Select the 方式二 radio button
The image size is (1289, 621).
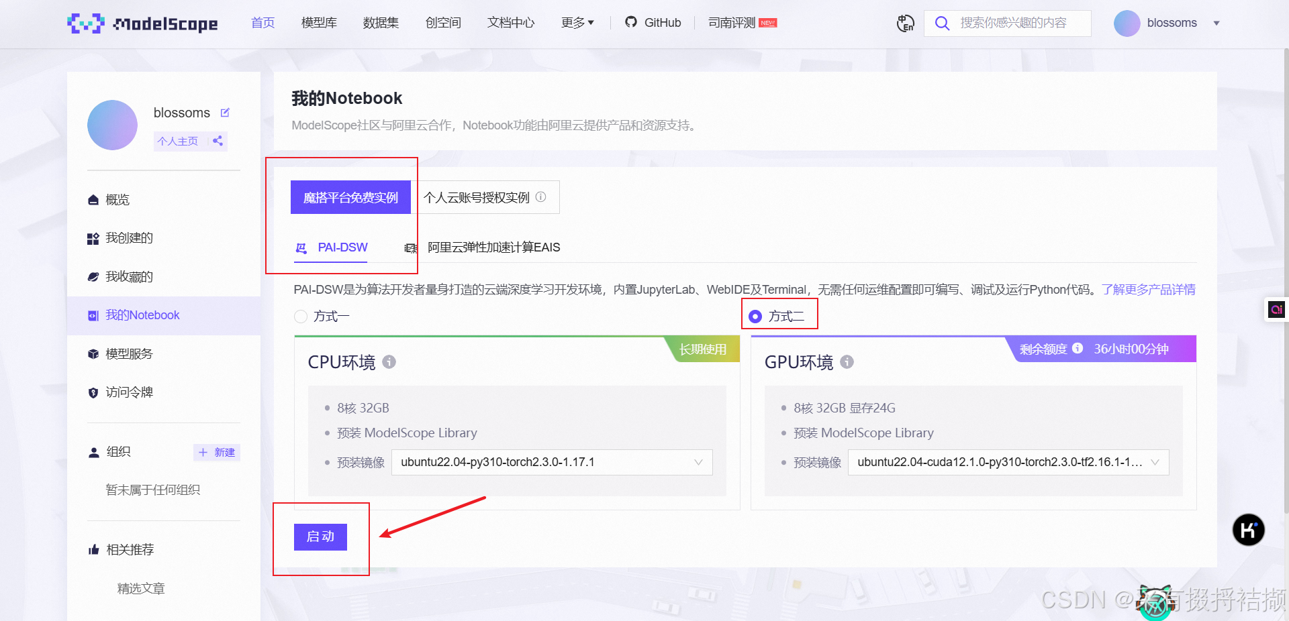pos(755,317)
